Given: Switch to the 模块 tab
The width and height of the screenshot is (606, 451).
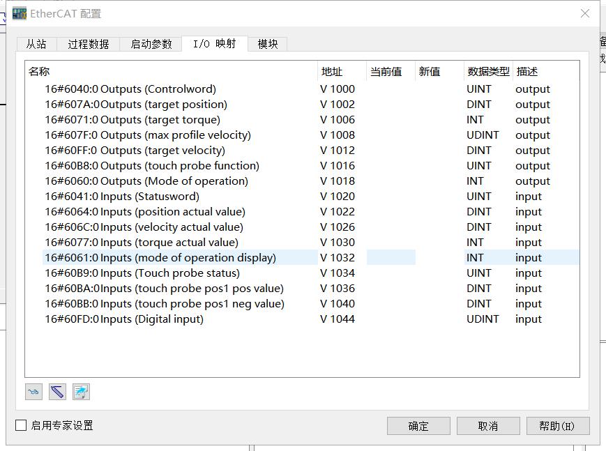Looking at the screenshot, I should click(268, 44).
